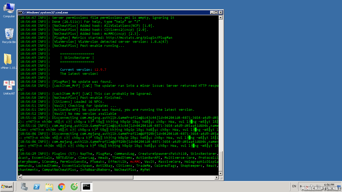Screen dimensions: 342x192
Task: Open Windows Explorer from the taskbar
Action: pos(49,186)
